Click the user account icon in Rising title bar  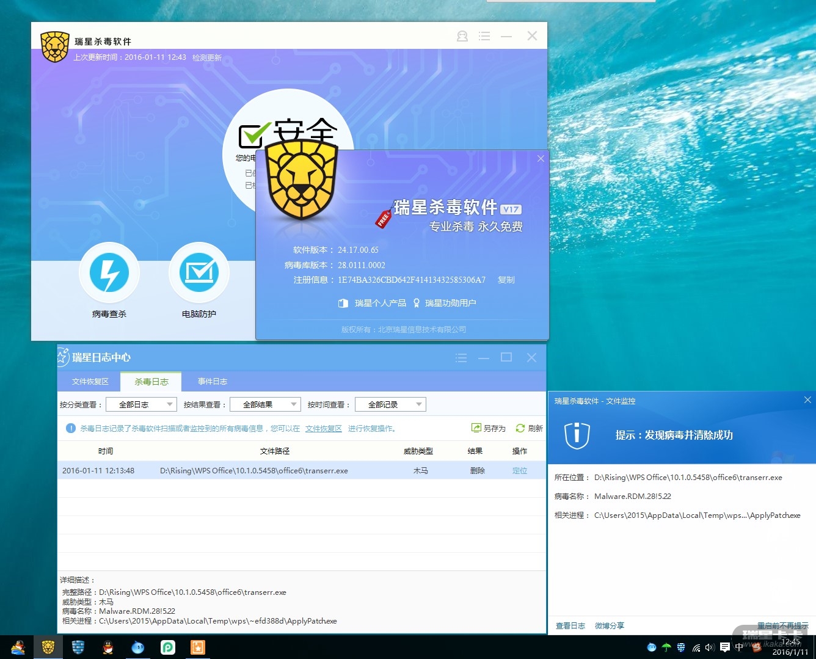tap(462, 37)
